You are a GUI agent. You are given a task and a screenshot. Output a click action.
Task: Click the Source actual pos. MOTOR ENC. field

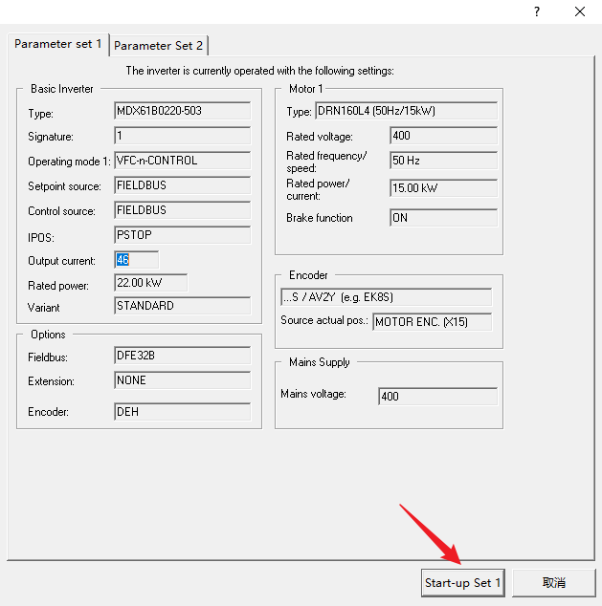point(433,321)
